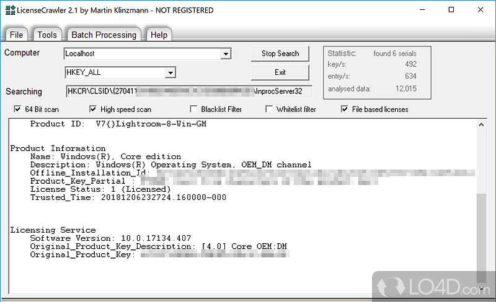The width and height of the screenshot is (496, 302).
Task: Click the 'Licensing Service' heading line
Action: (x=53, y=230)
